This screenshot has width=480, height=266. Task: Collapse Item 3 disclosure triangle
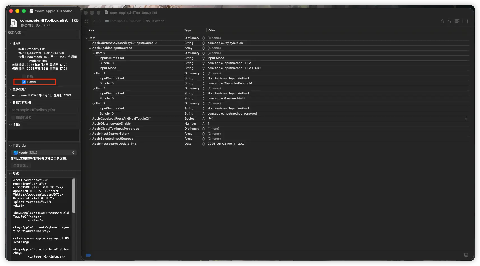click(94, 104)
